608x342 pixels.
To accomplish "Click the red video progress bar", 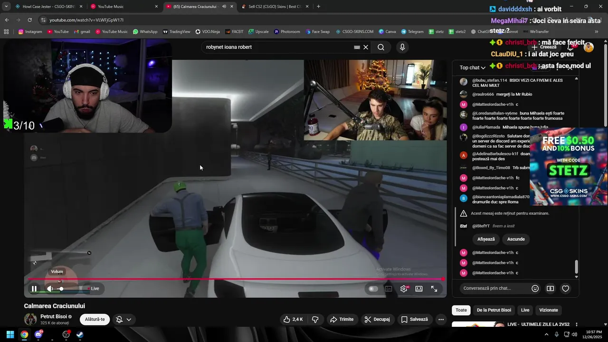I will 235,279.
